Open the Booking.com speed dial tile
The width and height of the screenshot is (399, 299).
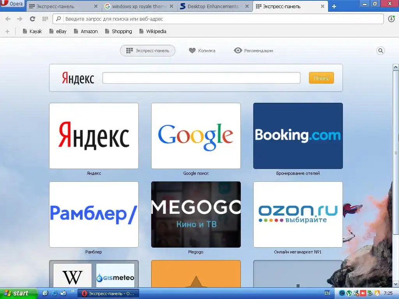tap(298, 136)
